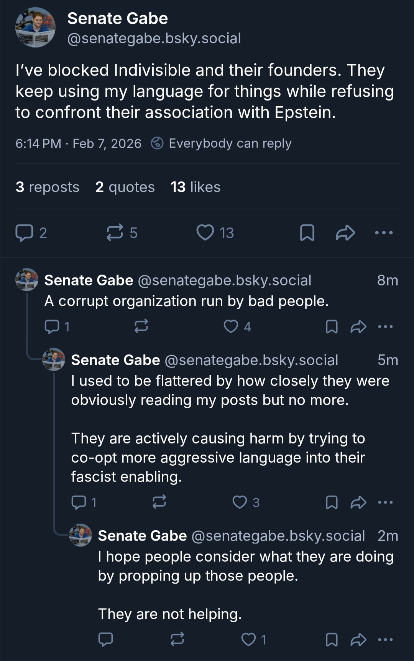Reply to the 'They are not helping' post
Viewport: 414px width, 661px height.
click(105, 640)
